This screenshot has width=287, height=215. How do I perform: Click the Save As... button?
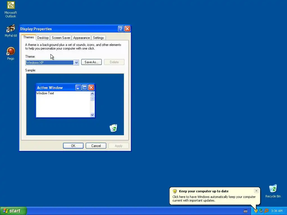91,62
